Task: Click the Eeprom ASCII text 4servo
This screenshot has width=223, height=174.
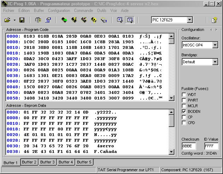Action: click(x=106, y=146)
